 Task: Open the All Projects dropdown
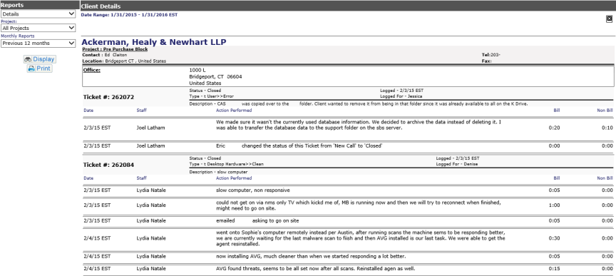tap(38, 28)
